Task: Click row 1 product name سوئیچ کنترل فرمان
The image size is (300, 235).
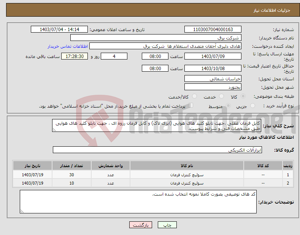Action: [x=187, y=175]
